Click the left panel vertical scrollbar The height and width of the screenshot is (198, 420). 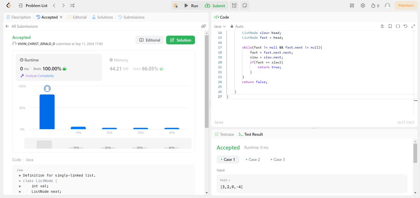point(207,81)
